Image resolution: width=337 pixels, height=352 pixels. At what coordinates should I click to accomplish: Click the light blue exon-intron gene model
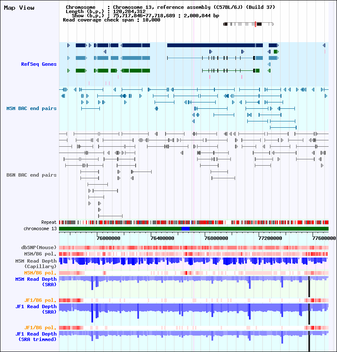pos(215,58)
